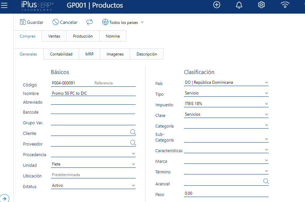Screen dimensions: 305x202
Task: Switch to the Producción tab
Action: point(83,36)
